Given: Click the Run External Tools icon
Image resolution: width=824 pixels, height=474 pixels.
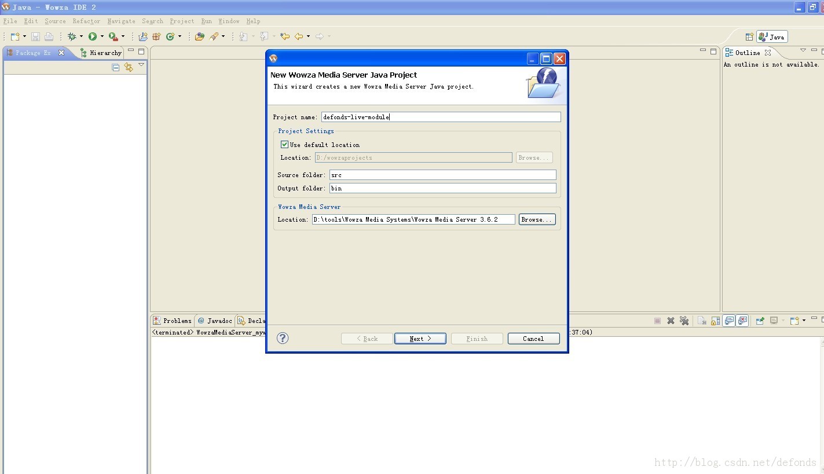Looking at the screenshot, I should [x=113, y=36].
